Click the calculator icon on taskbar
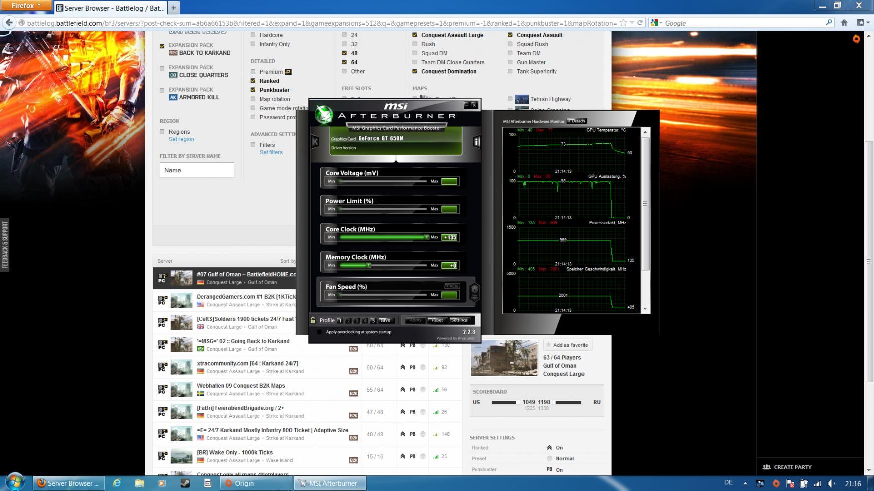This screenshot has height=491, width=874. click(208, 483)
